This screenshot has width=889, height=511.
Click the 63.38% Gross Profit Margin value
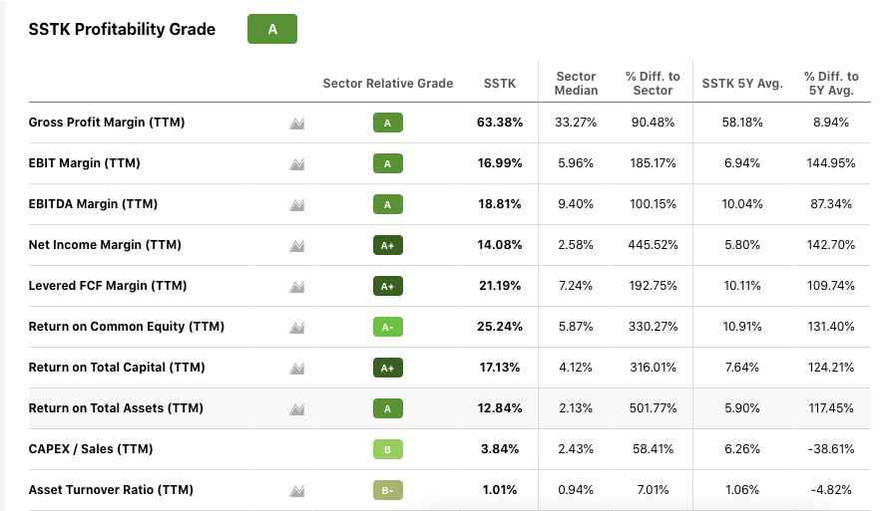(500, 123)
